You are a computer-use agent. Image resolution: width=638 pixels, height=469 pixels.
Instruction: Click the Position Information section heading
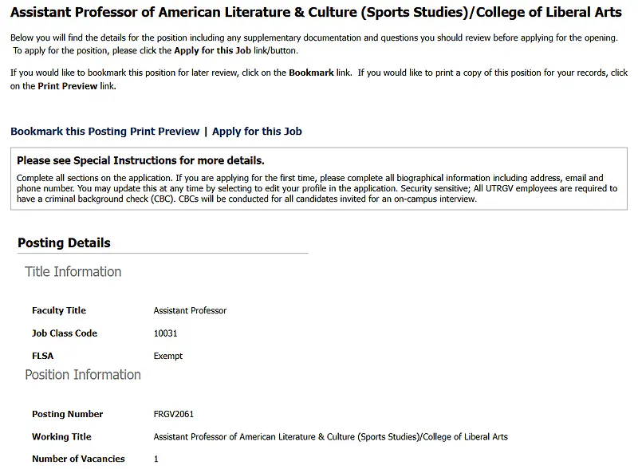83,375
